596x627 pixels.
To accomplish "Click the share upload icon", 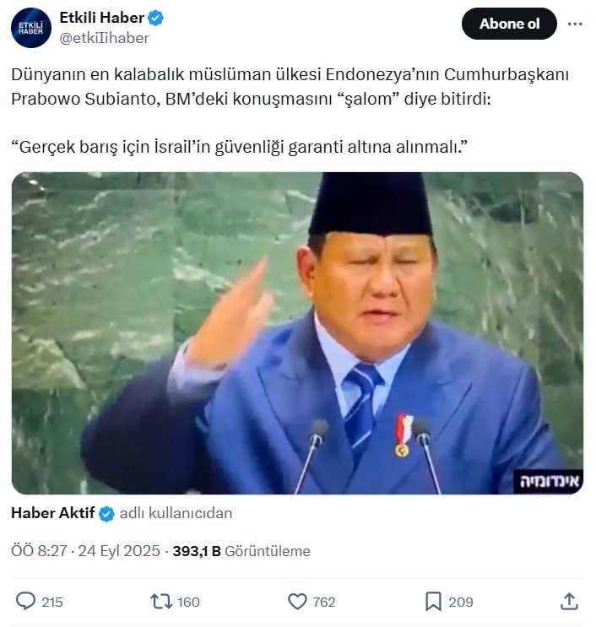I will click(x=569, y=601).
